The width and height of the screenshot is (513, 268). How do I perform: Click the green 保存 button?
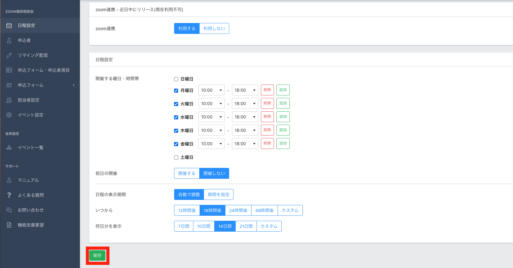pos(97,256)
